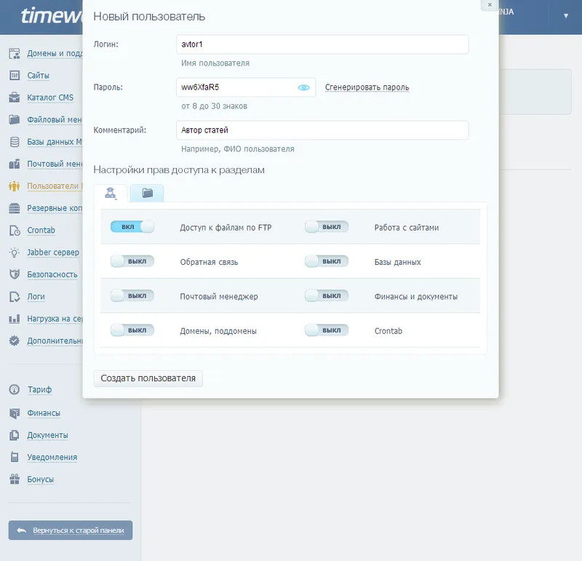The image size is (582, 561).
Task: Click the Domains and subdomains sidebar icon
Action: [14, 53]
